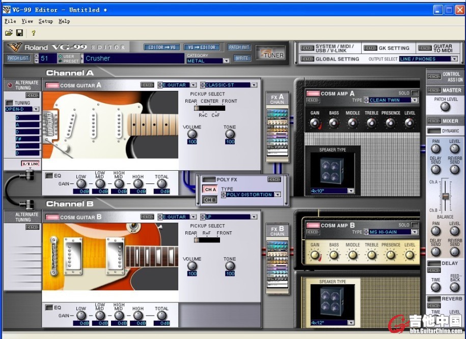The width and height of the screenshot is (466, 339).
Task: Click the Master Patch Level knob
Action: 445,107
